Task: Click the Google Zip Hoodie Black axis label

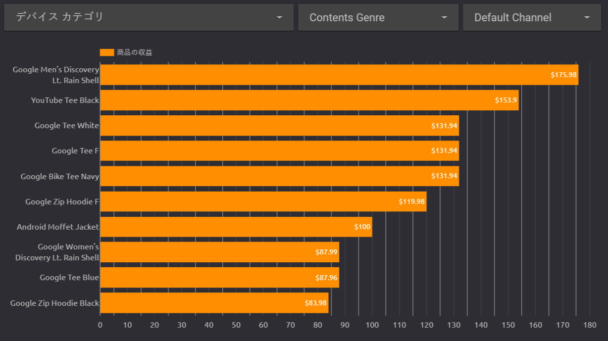Action: [55, 303]
